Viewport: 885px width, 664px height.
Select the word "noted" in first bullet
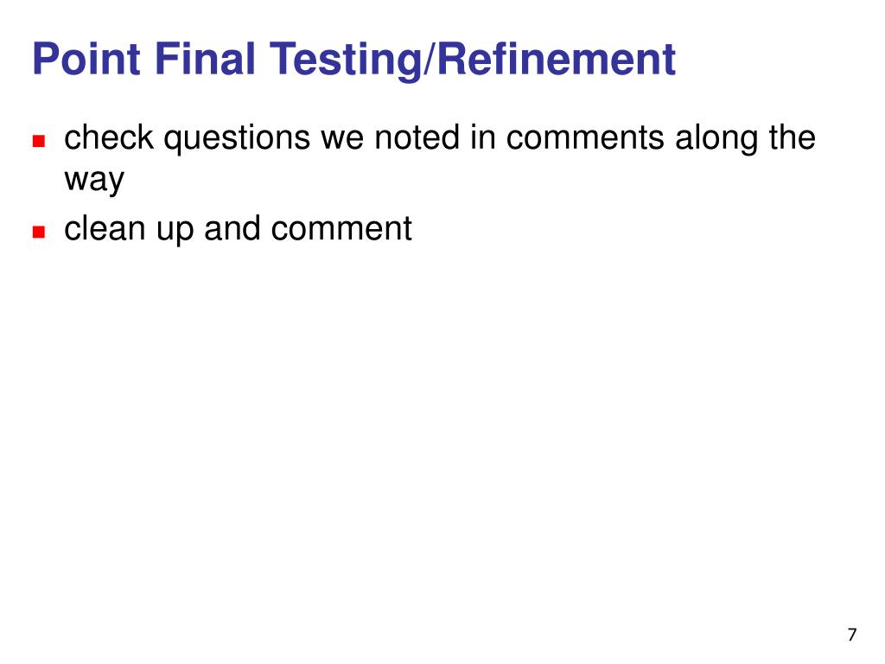(417, 137)
